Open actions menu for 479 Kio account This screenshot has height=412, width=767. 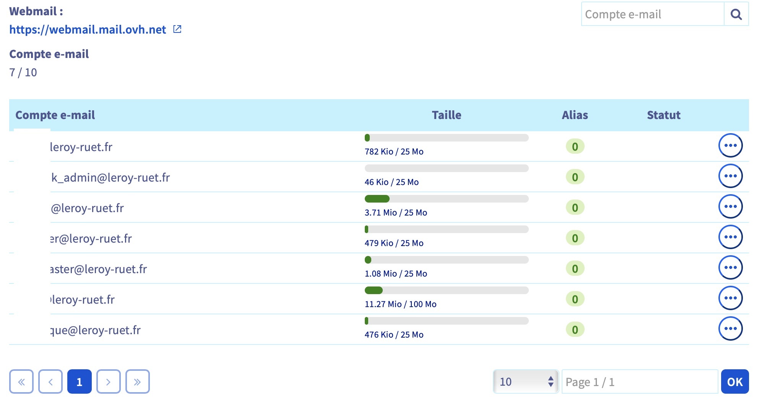(730, 237)
